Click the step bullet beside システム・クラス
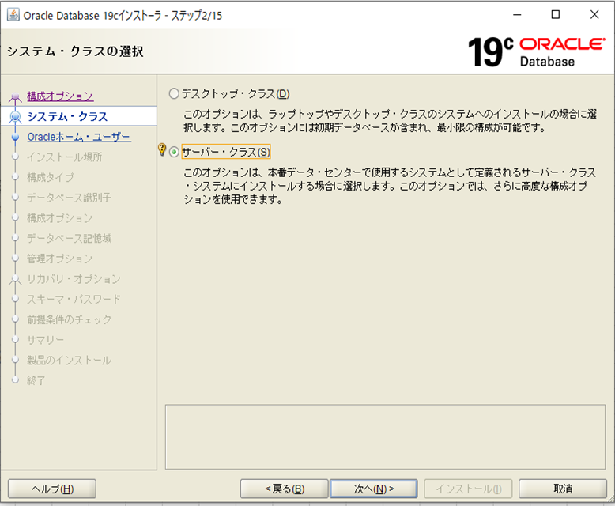 14,117
